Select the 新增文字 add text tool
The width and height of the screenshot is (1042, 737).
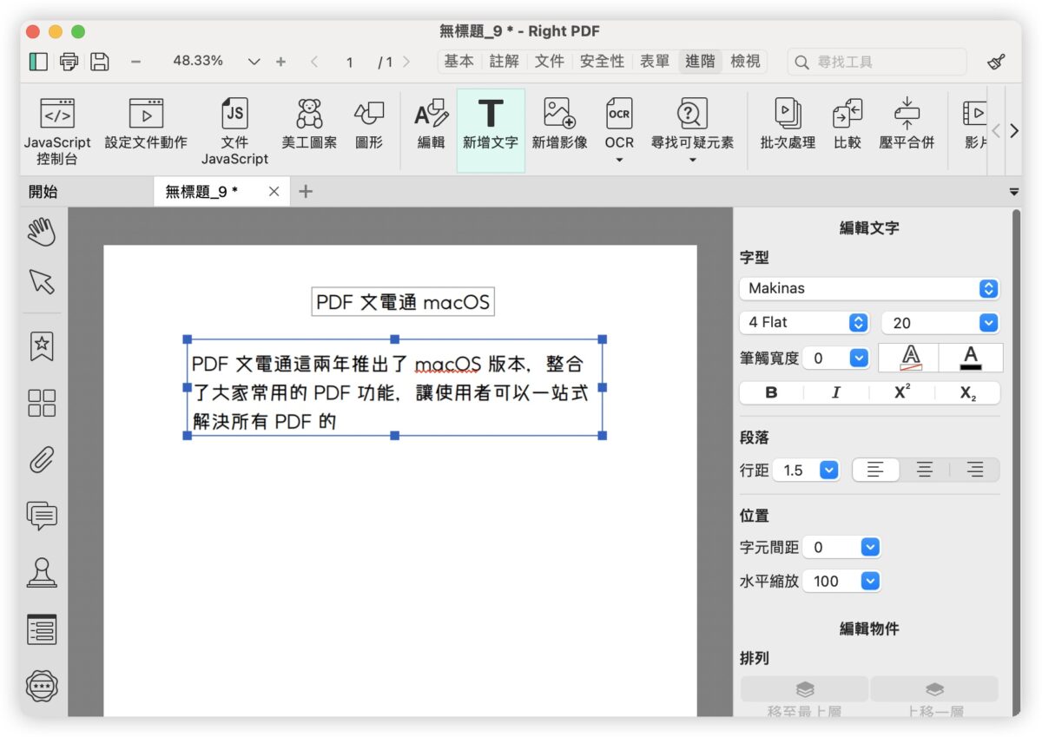tap(491, 129)
